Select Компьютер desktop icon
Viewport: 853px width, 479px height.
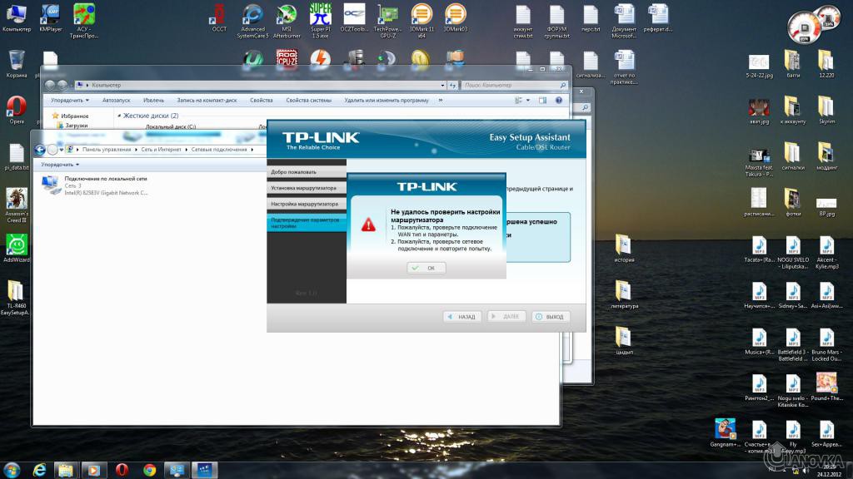[17, 18]
